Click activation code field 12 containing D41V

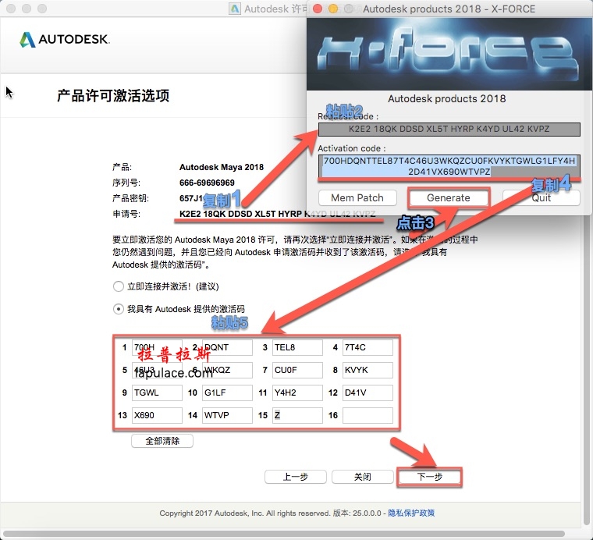[x=368, y=393]
